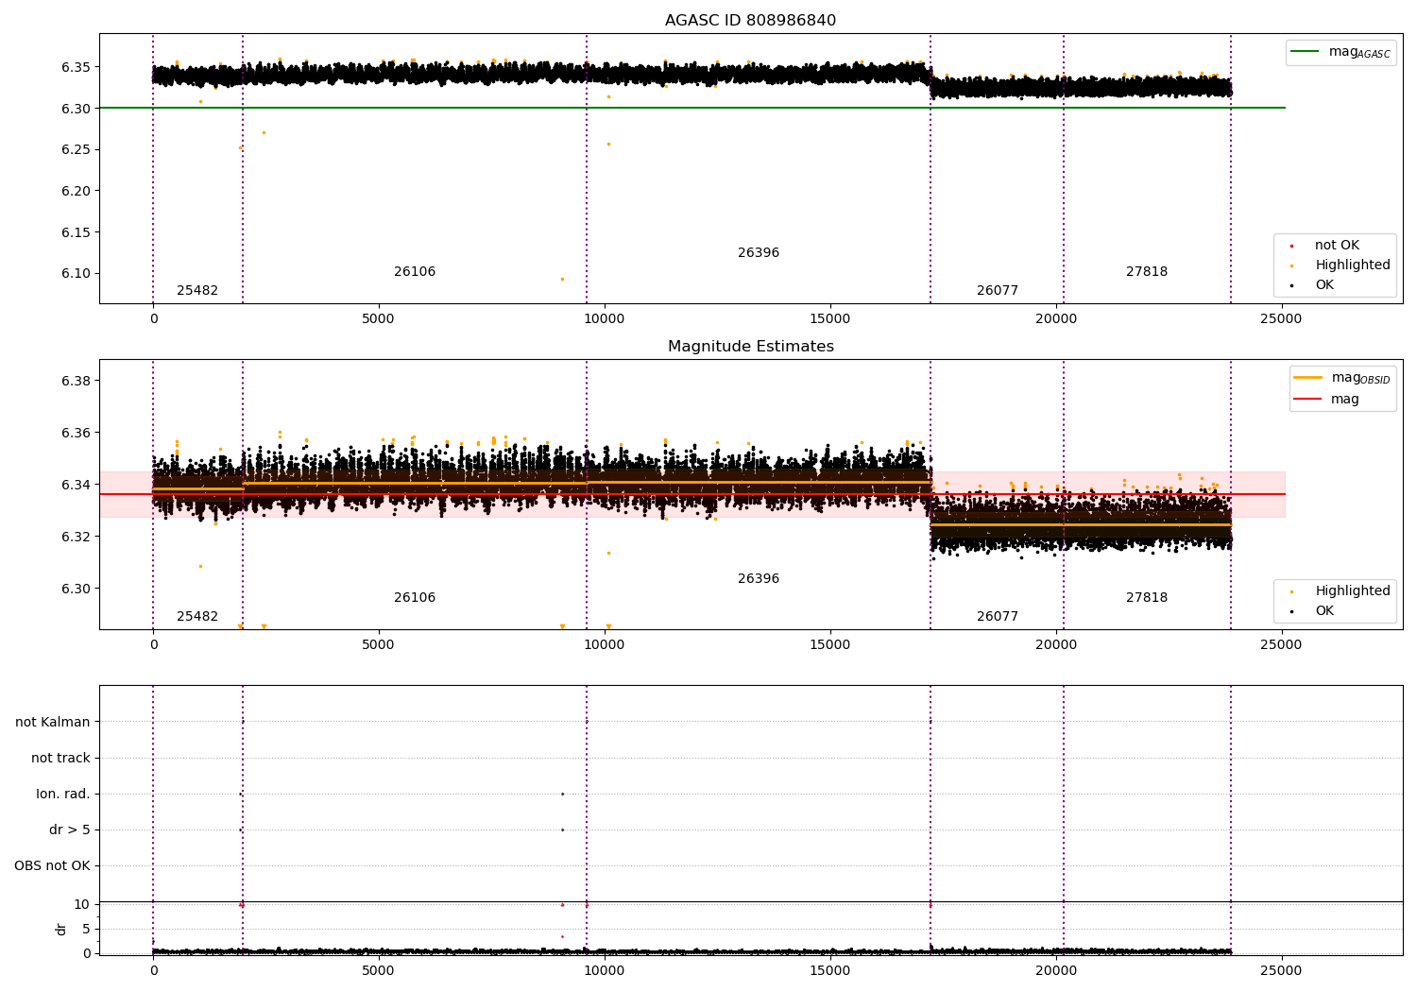The height and width of the screenshot is (992, 1417).
Task: Click the "dr" axis label
Action: point(61,929)
